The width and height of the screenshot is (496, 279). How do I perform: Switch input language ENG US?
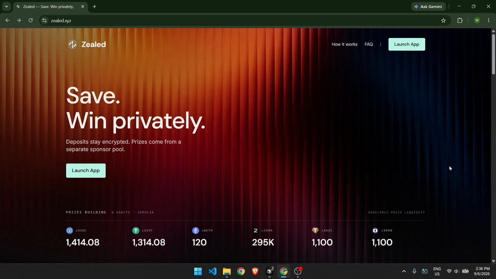click(x=437, y=271)
